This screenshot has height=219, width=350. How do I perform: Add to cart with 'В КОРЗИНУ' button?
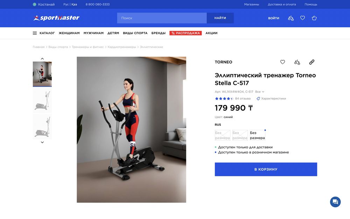[x=266, y=169]
